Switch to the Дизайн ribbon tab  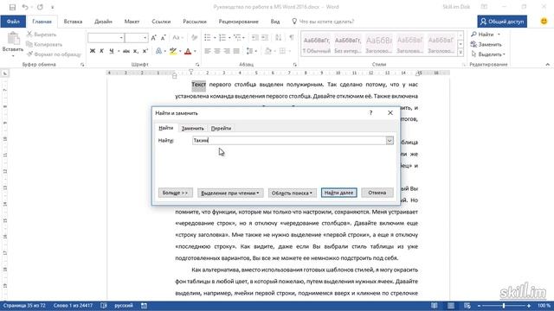103,22
